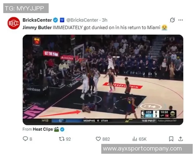
Task: Open replies using the comment icon
Action: pos(25,139)
